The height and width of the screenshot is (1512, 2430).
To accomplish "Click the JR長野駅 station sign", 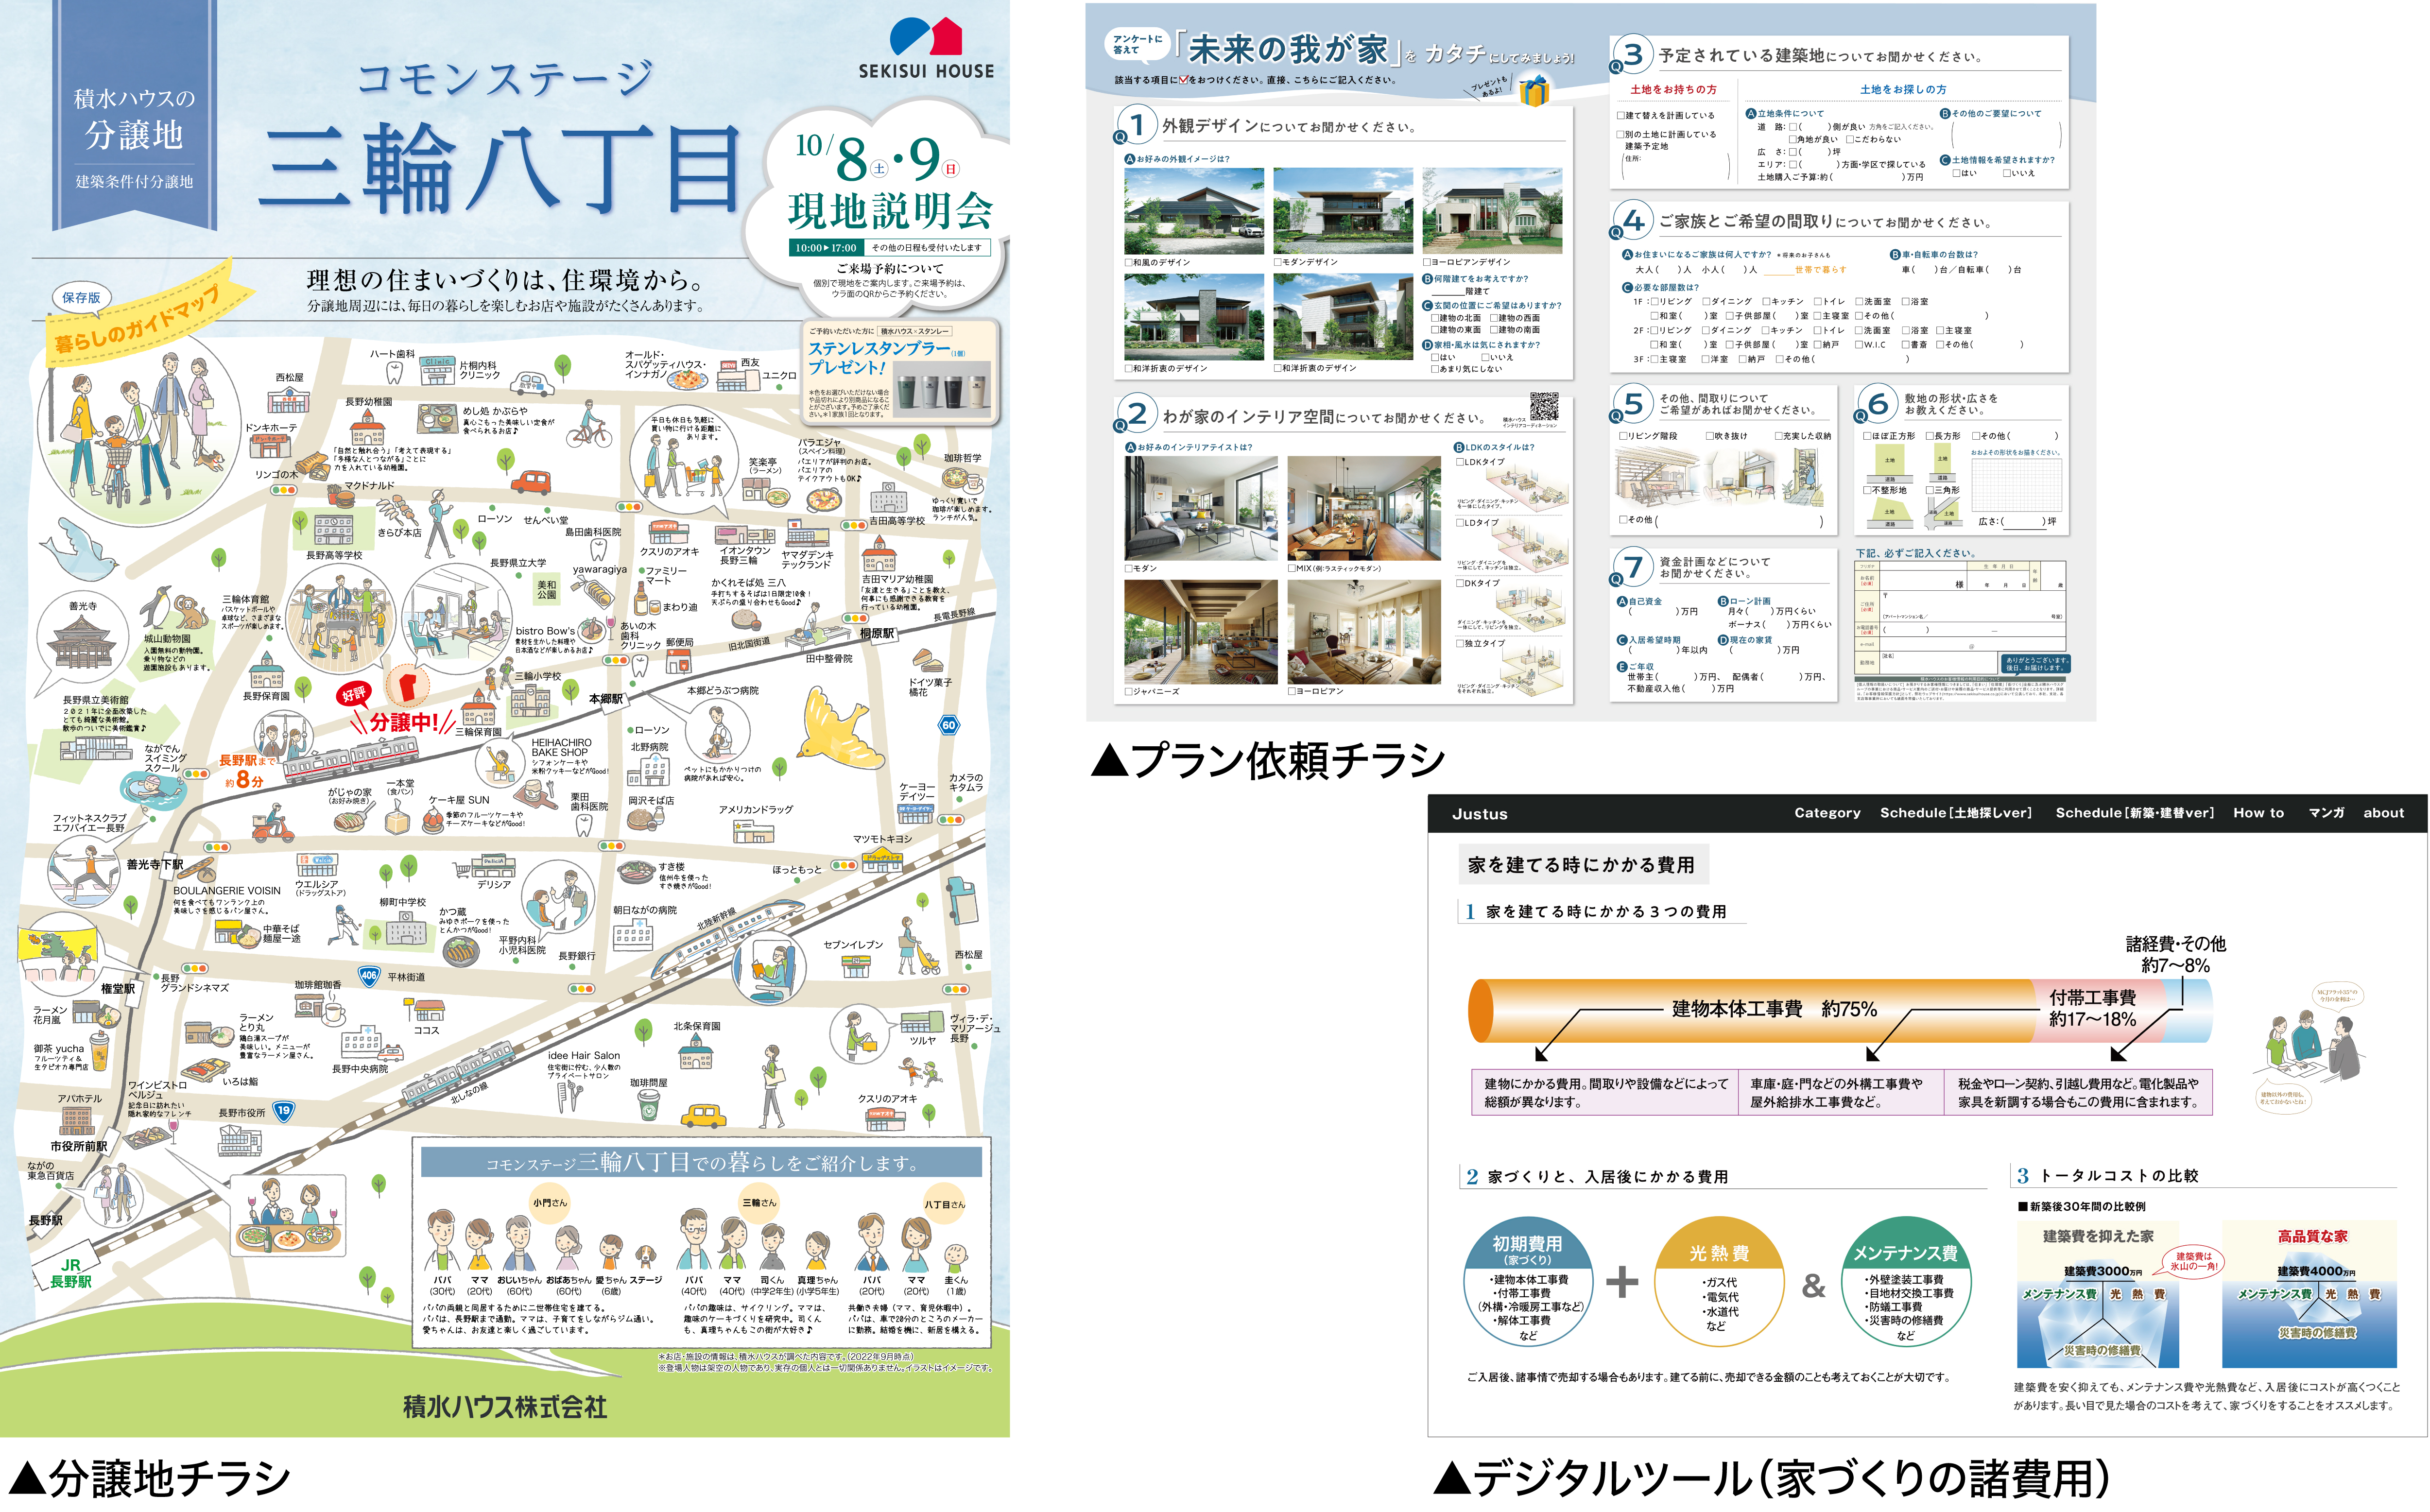I will click(70, 1272).
